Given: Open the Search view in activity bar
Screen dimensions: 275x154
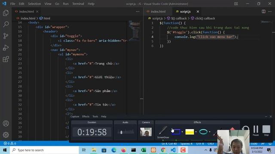Looking at the screenshot, I should point(6,24).
